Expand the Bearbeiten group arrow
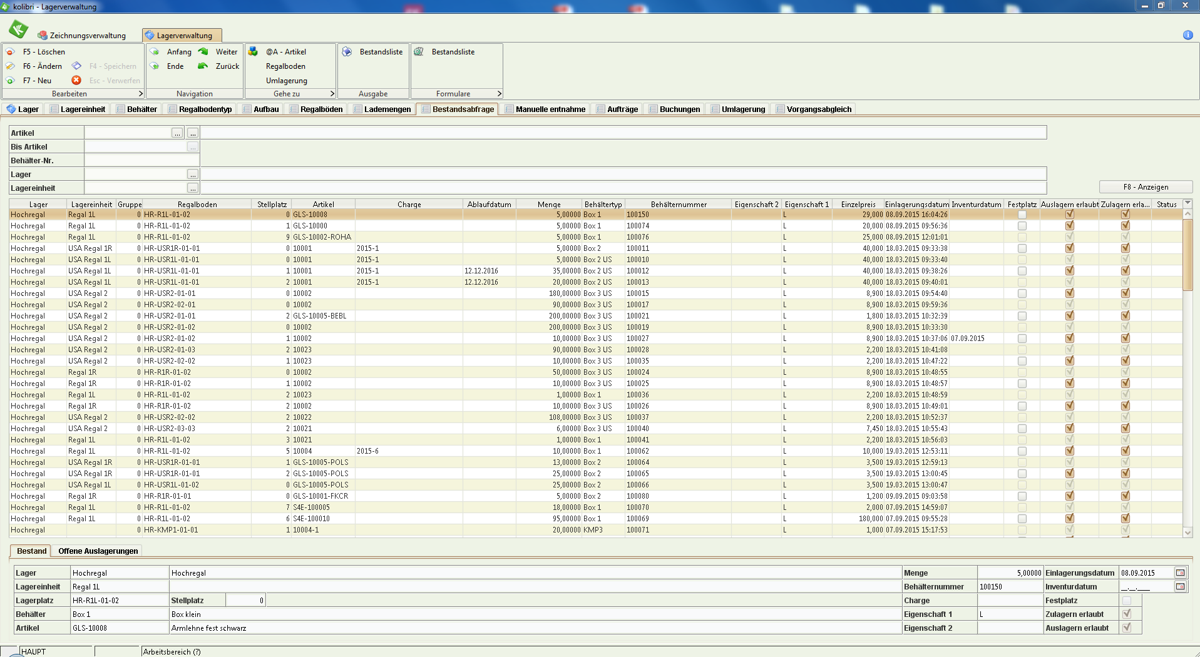The image size is (1200, 657). click(140, 94)
